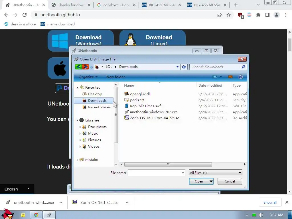
Task: Click the Open button's split arrow
Action: (211, 181)
